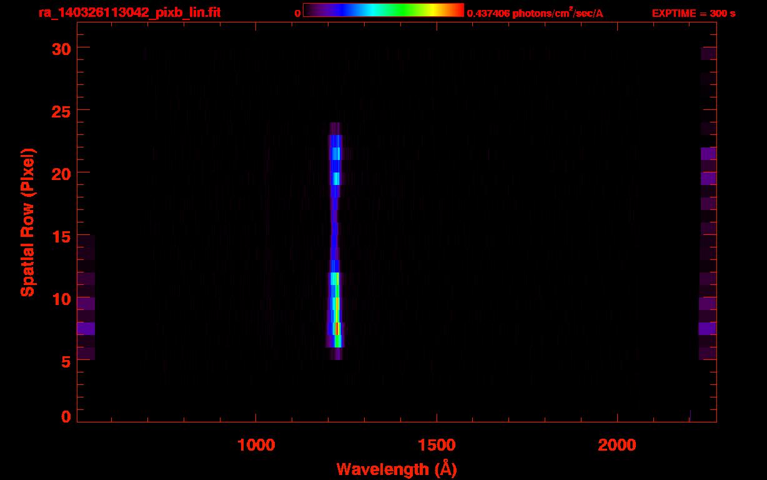
Task: Click the 1000 wavelength tick label
Action: click(255, 445)
